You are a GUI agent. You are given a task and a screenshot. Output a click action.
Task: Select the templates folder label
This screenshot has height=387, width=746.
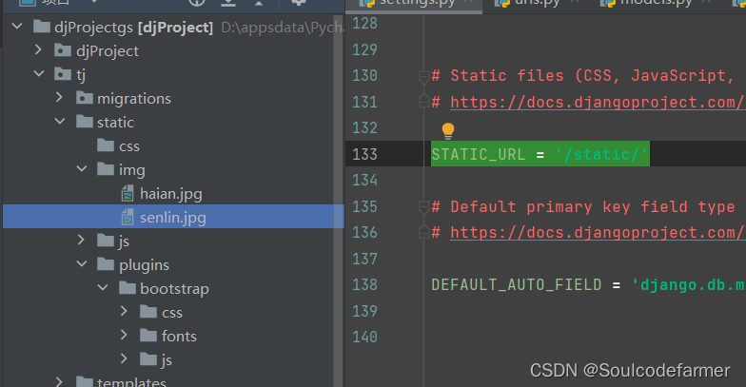pyautogui.click(x=131, y=381)
